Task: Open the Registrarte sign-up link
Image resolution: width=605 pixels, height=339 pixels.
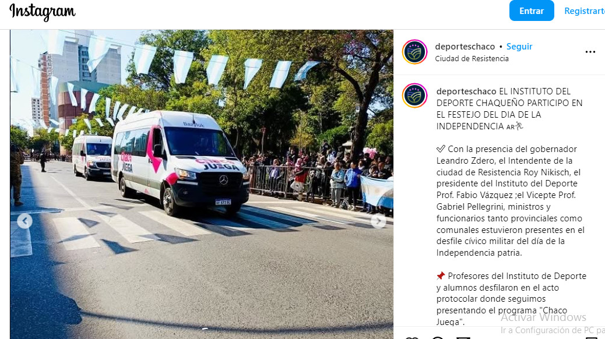Action: pyautogui.click(x=584, y=11)
